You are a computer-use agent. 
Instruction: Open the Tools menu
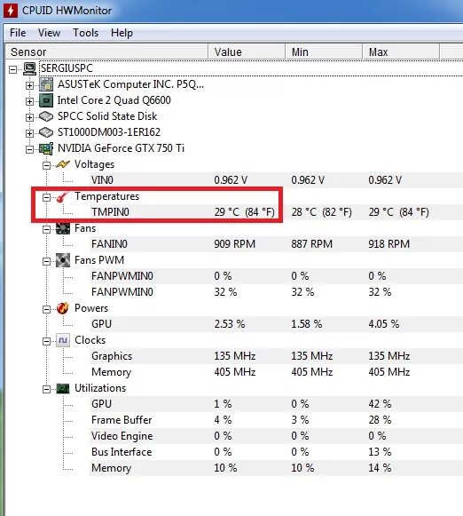[x=85, y=33]
